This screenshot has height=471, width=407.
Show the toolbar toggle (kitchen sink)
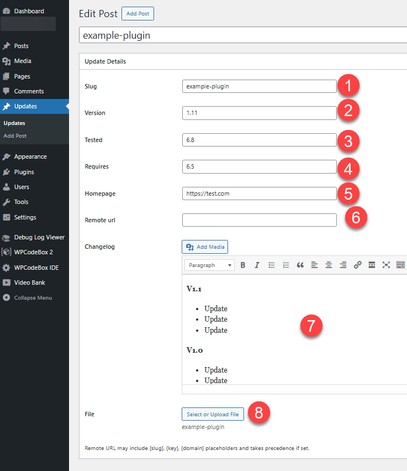click(x=400, y=265)
